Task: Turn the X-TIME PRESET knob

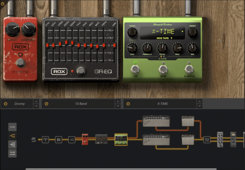Action: pos(193,32)
